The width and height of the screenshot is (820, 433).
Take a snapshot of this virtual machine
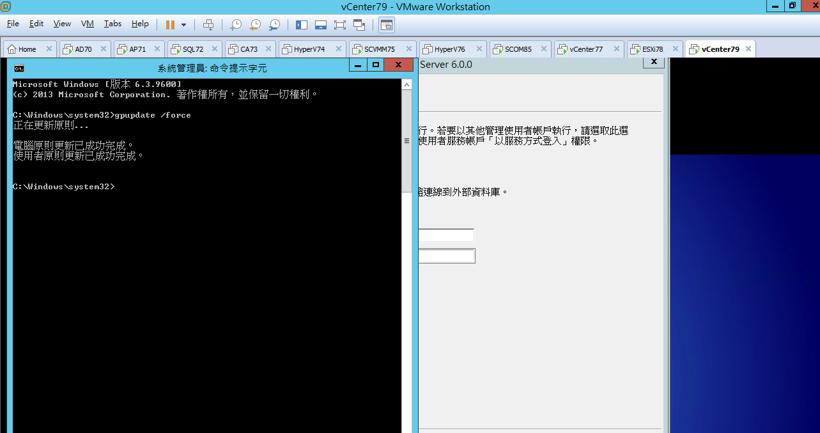[x=236, y=24]
